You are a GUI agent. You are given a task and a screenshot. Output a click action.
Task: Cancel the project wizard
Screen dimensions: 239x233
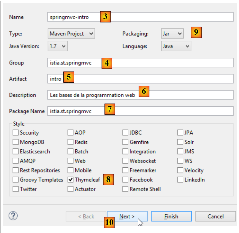point(215,216)
